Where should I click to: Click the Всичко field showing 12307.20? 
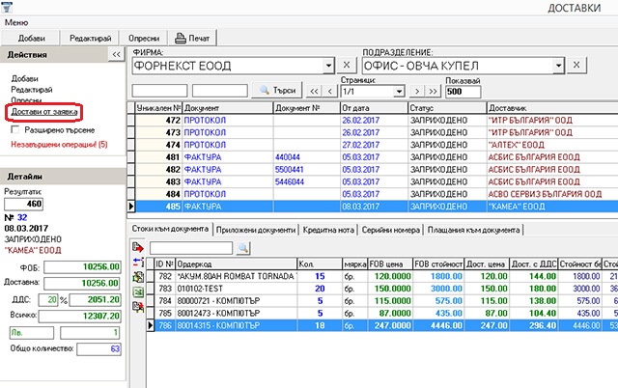[x=79, y=316]
